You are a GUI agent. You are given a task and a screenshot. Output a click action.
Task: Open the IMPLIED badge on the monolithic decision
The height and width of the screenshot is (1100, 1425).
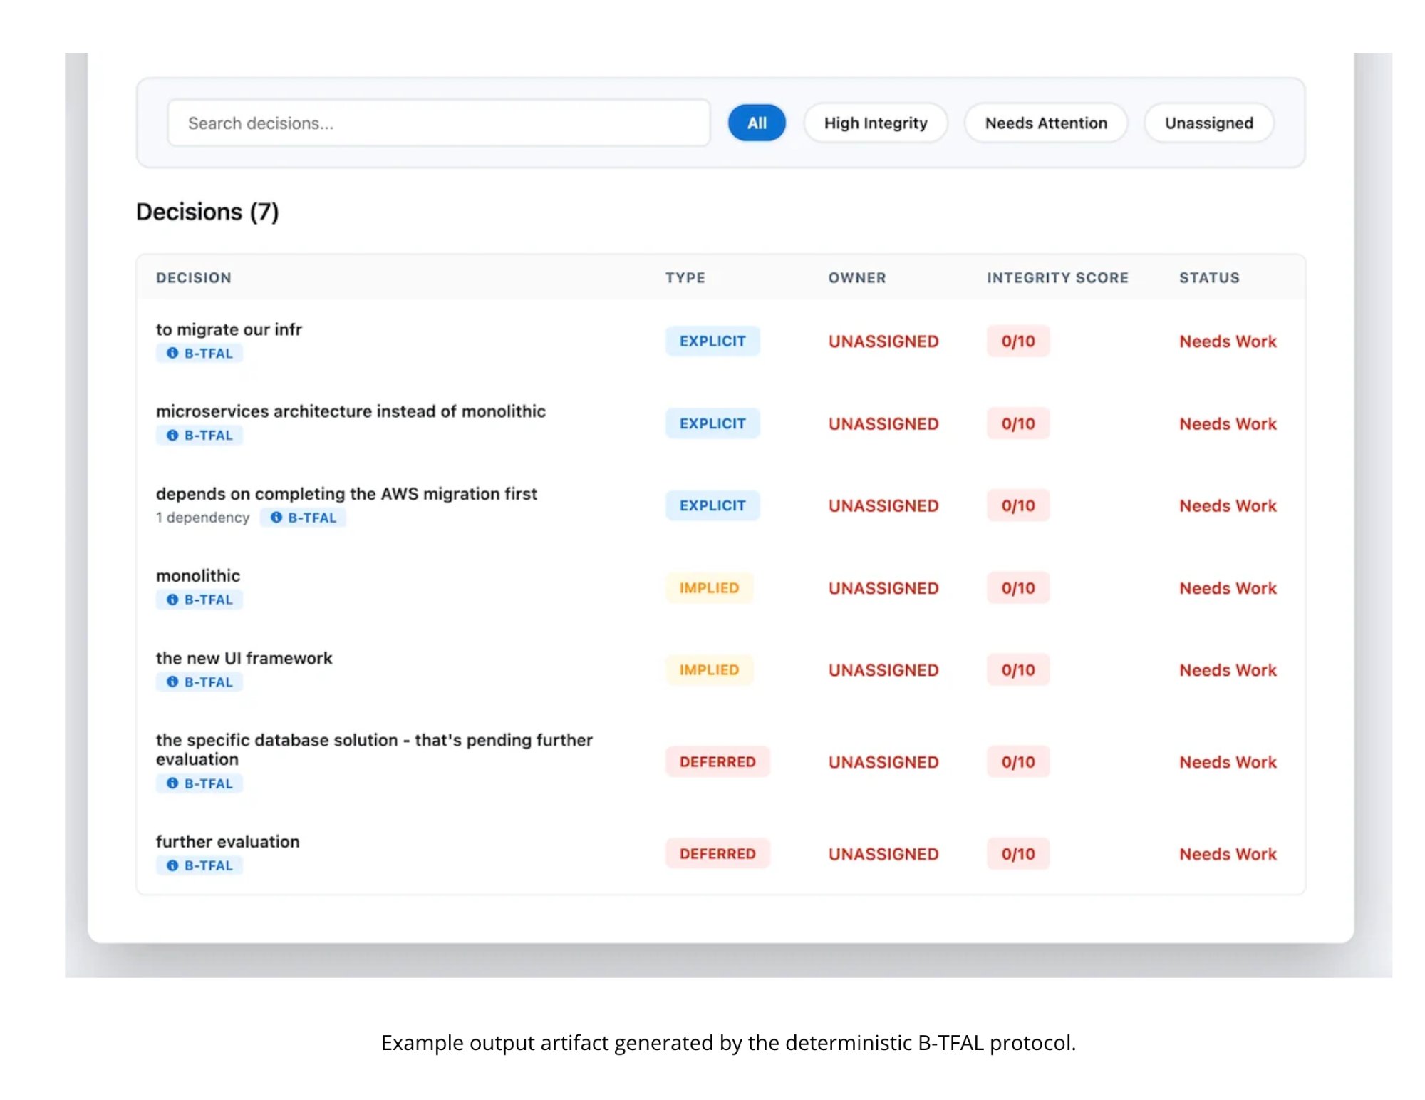tap(709, 587)
